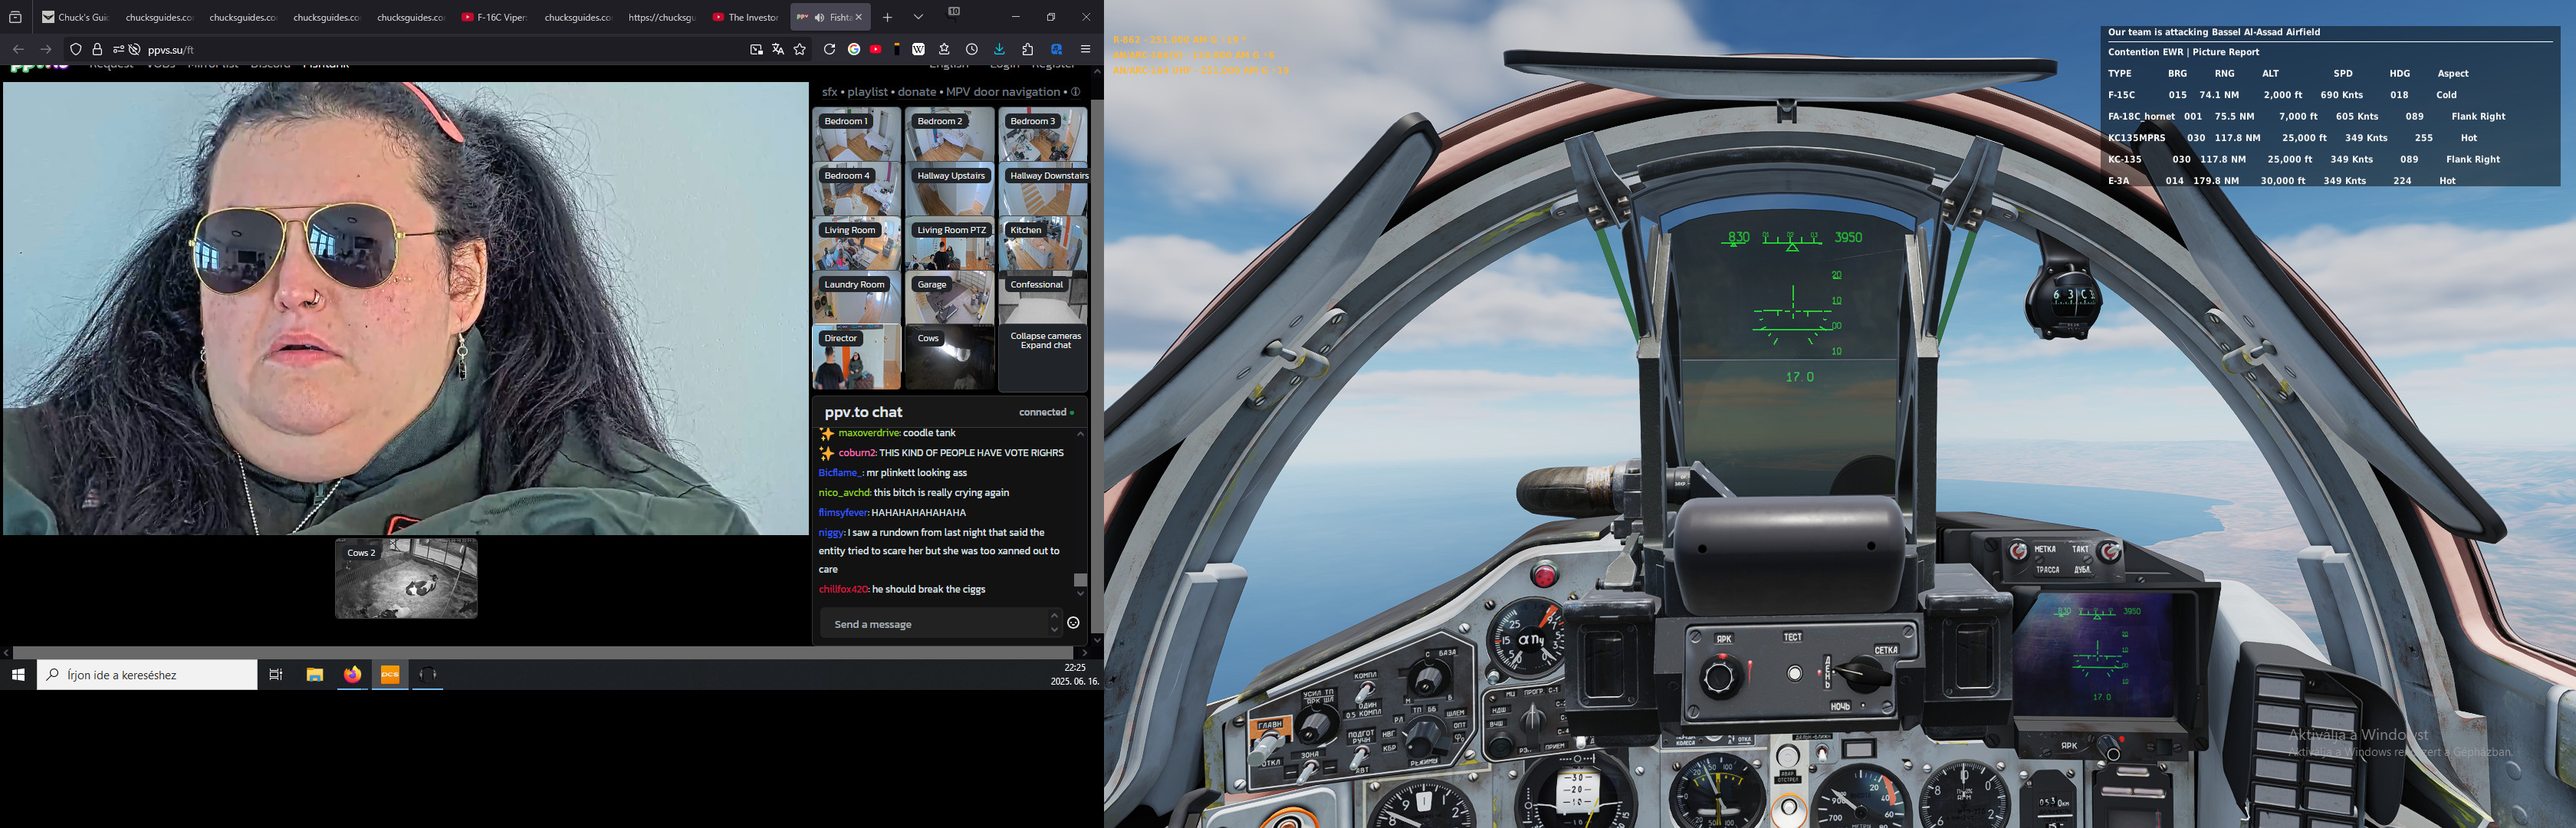Collapse cameras and expand chat

coord(1043,358)
